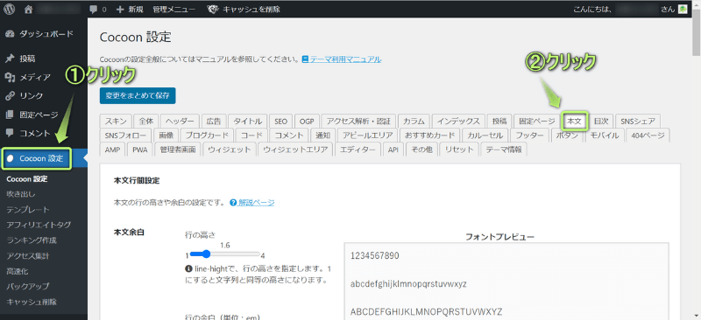The height and width of the screenshot is (320, 701).
Task: Switch to 投稿 tab
Action: click(499, 121)
